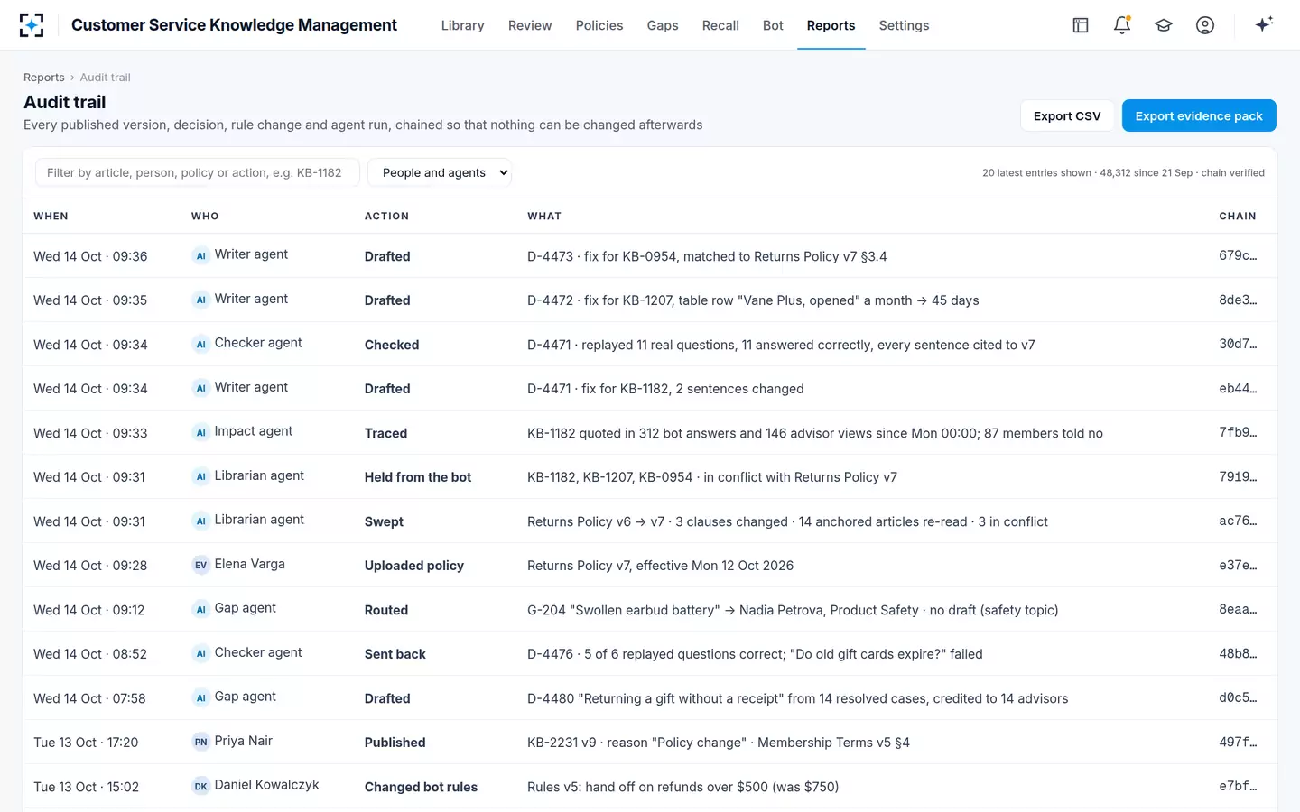
Task: Click the app logo icon
Action: point(32,25)
